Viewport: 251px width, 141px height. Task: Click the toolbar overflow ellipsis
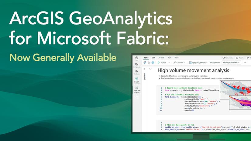(x=245, y=62)
